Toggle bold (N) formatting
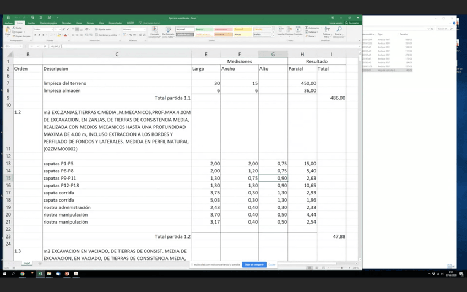This screenshot has width=467, height=292. [35, 35]
